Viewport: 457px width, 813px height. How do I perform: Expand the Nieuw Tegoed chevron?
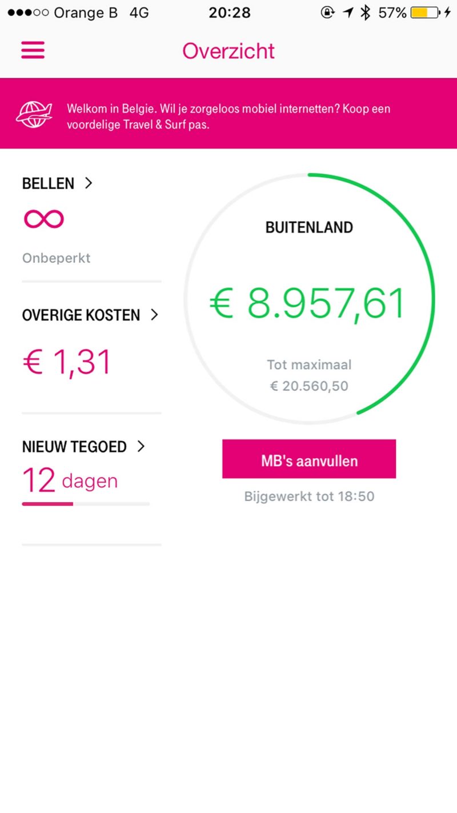pyautogui.click(x=141, y=446)
